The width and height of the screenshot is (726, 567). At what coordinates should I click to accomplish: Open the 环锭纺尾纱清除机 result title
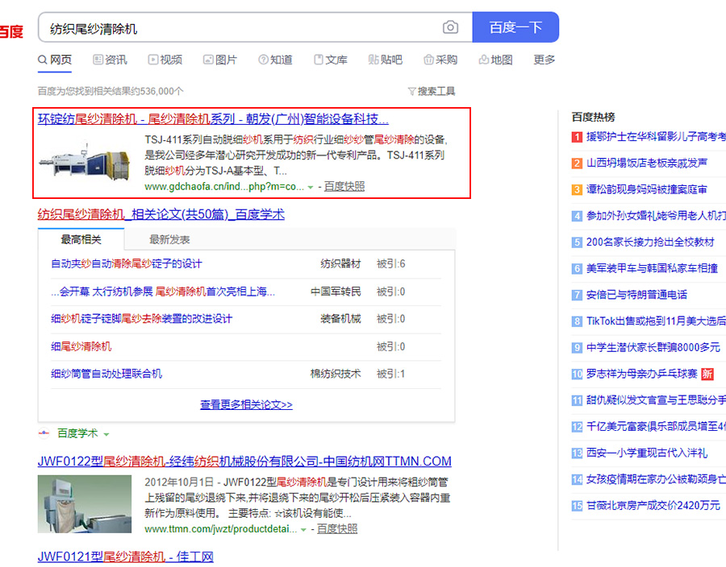213,119
